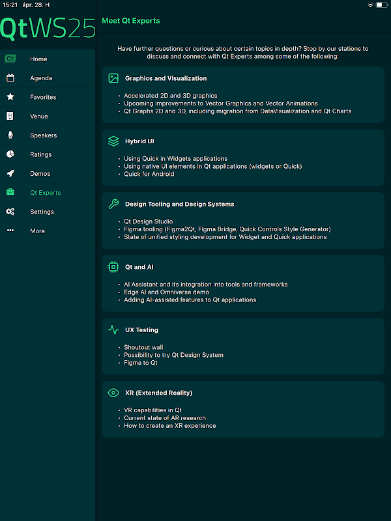This screenshot has height=521, width=391.
Task: Click the microphone icon next to Speakers
Action: coord(10,135)
